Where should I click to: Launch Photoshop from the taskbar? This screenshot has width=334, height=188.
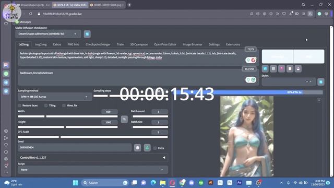click(x=220, y=183)
